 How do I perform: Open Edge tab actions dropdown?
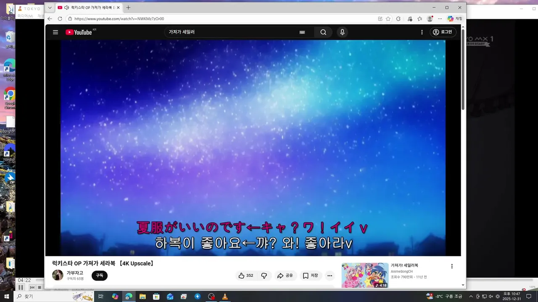pos(50,8)
